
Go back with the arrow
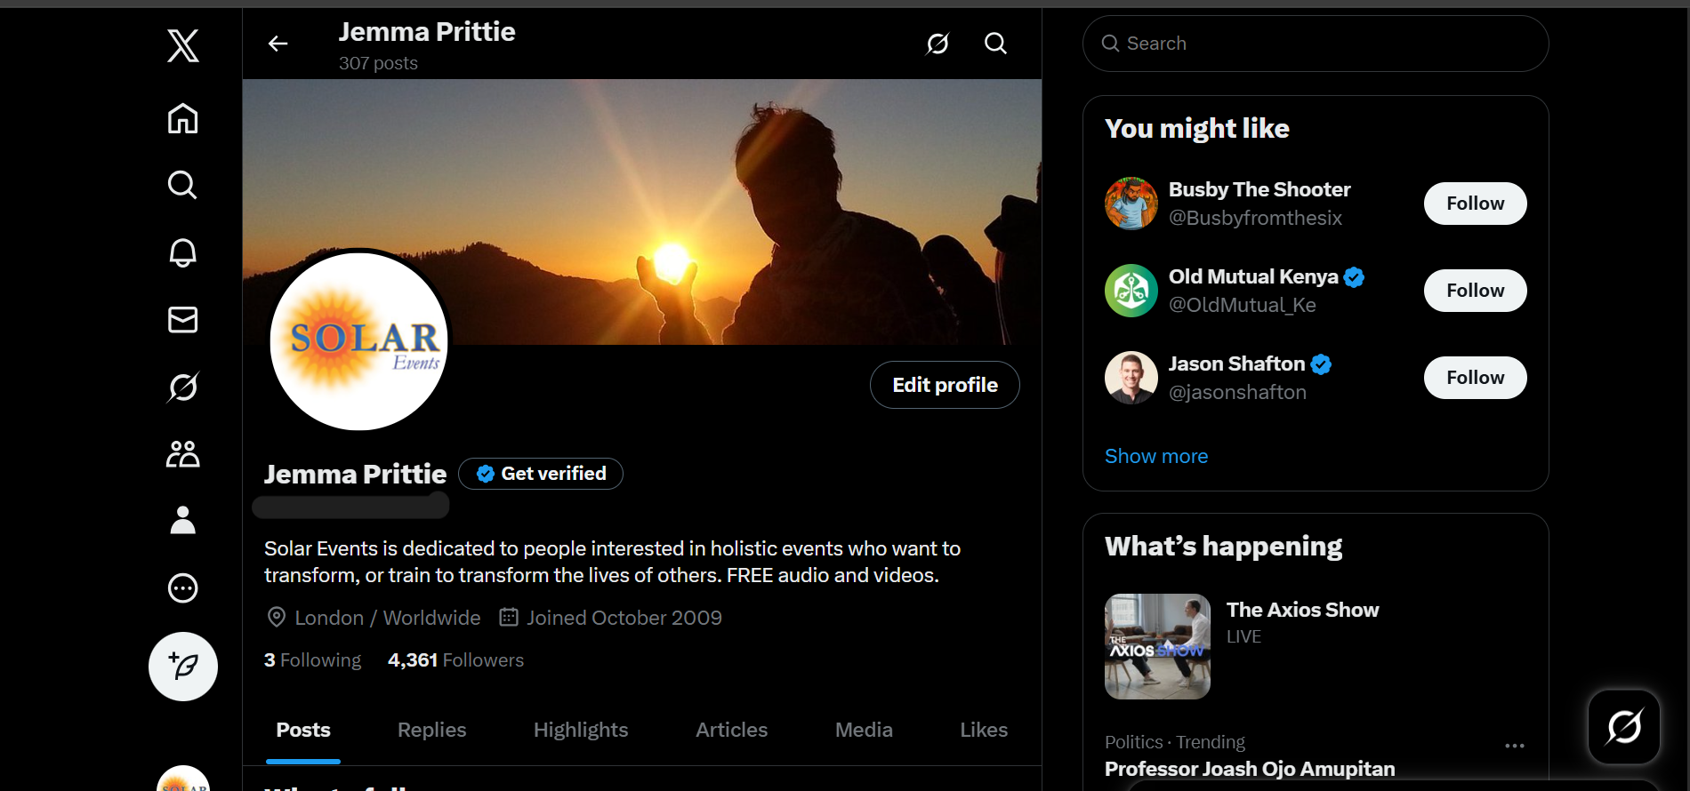pyautogui.click(x=278, y=44)
